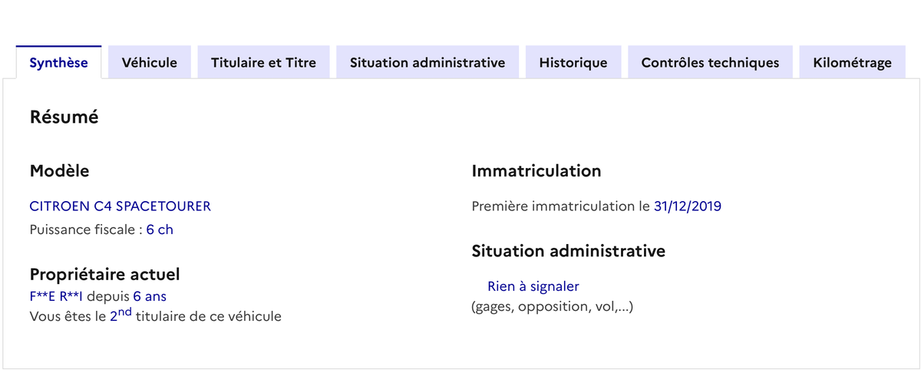
Task: Click the Résumé heading
Action: pyautogui.click(x=64, y=117)
